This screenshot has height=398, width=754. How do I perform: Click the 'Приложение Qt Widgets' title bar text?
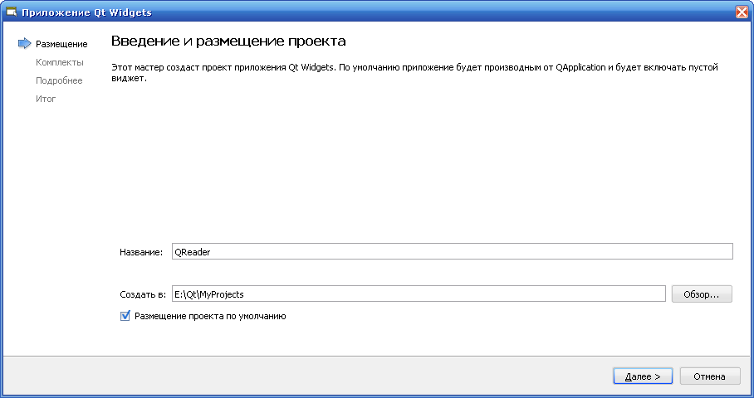pyautogui.click(x=86, y=12)
